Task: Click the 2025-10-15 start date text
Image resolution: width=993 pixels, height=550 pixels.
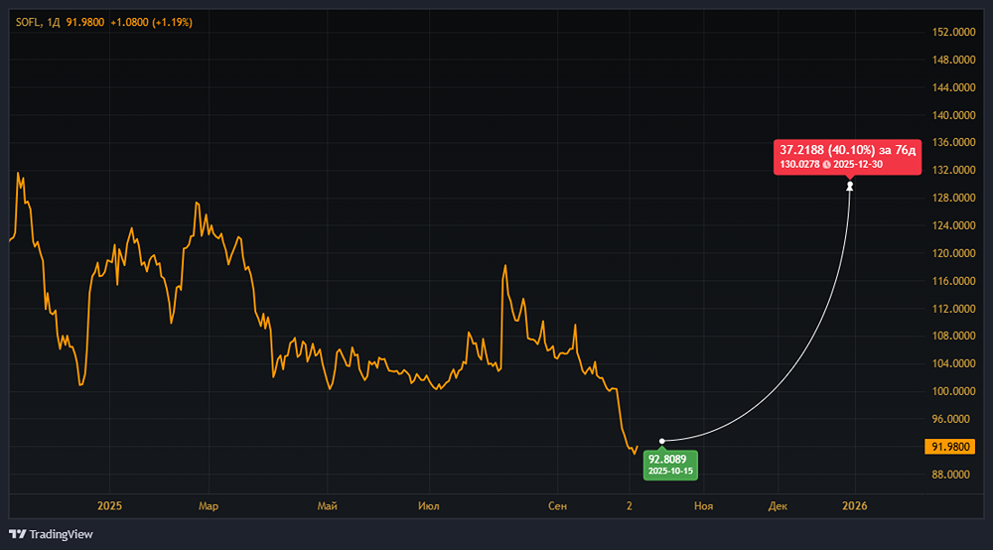Action: point(670,472)
